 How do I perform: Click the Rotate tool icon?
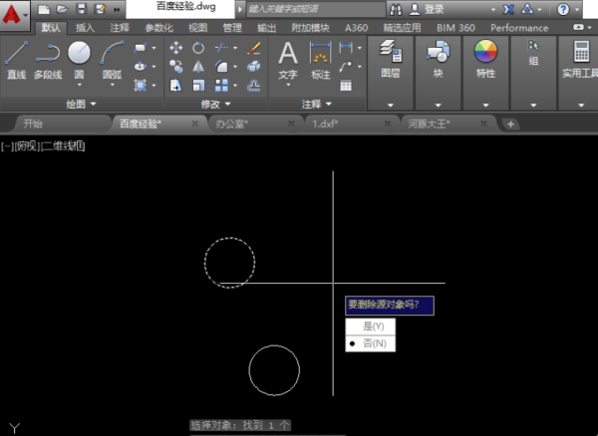(198, 48)
